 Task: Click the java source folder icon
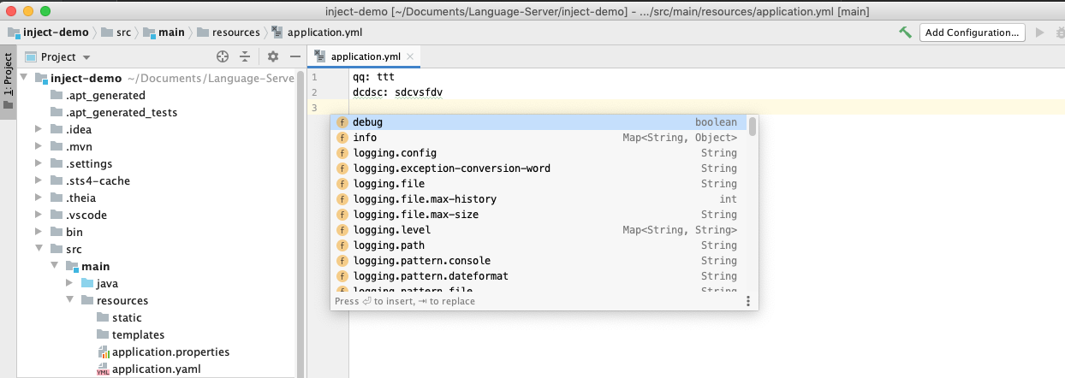tap(87, 283)
